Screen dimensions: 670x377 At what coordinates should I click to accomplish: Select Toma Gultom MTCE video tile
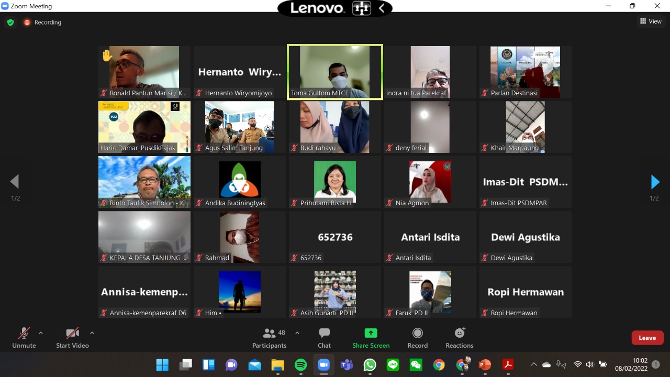335,72
